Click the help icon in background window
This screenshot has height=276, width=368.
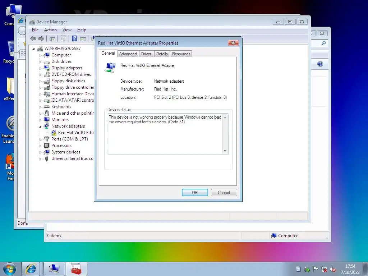320,64
